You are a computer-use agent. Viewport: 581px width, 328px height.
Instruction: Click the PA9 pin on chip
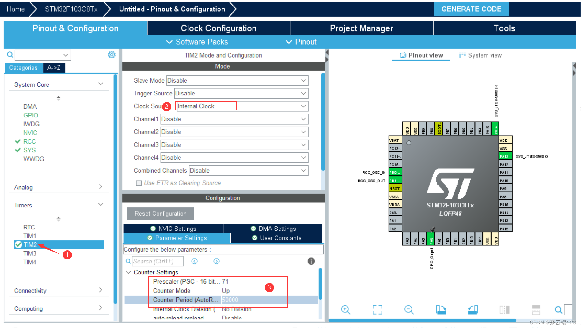[x=505, y=188]
